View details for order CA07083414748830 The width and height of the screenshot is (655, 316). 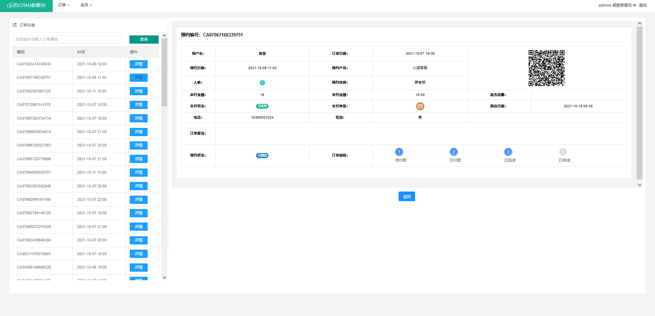[x=139, y=64]
